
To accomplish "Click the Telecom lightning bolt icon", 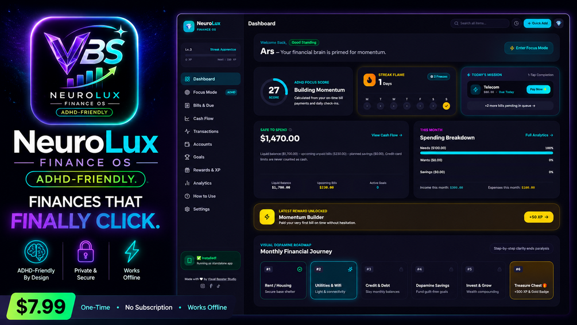I will (x=475, y=90).
